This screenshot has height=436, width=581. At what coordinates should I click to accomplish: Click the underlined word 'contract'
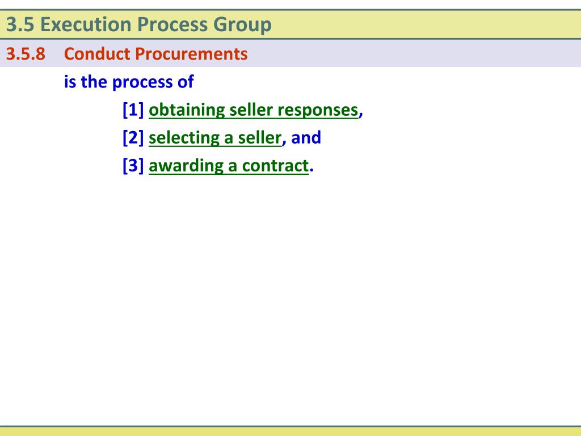point(275,166)
